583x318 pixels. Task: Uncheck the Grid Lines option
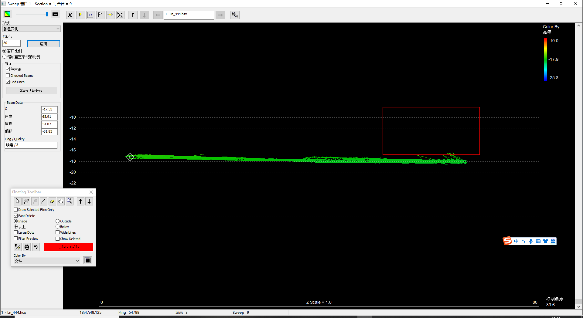coord(8,82)
